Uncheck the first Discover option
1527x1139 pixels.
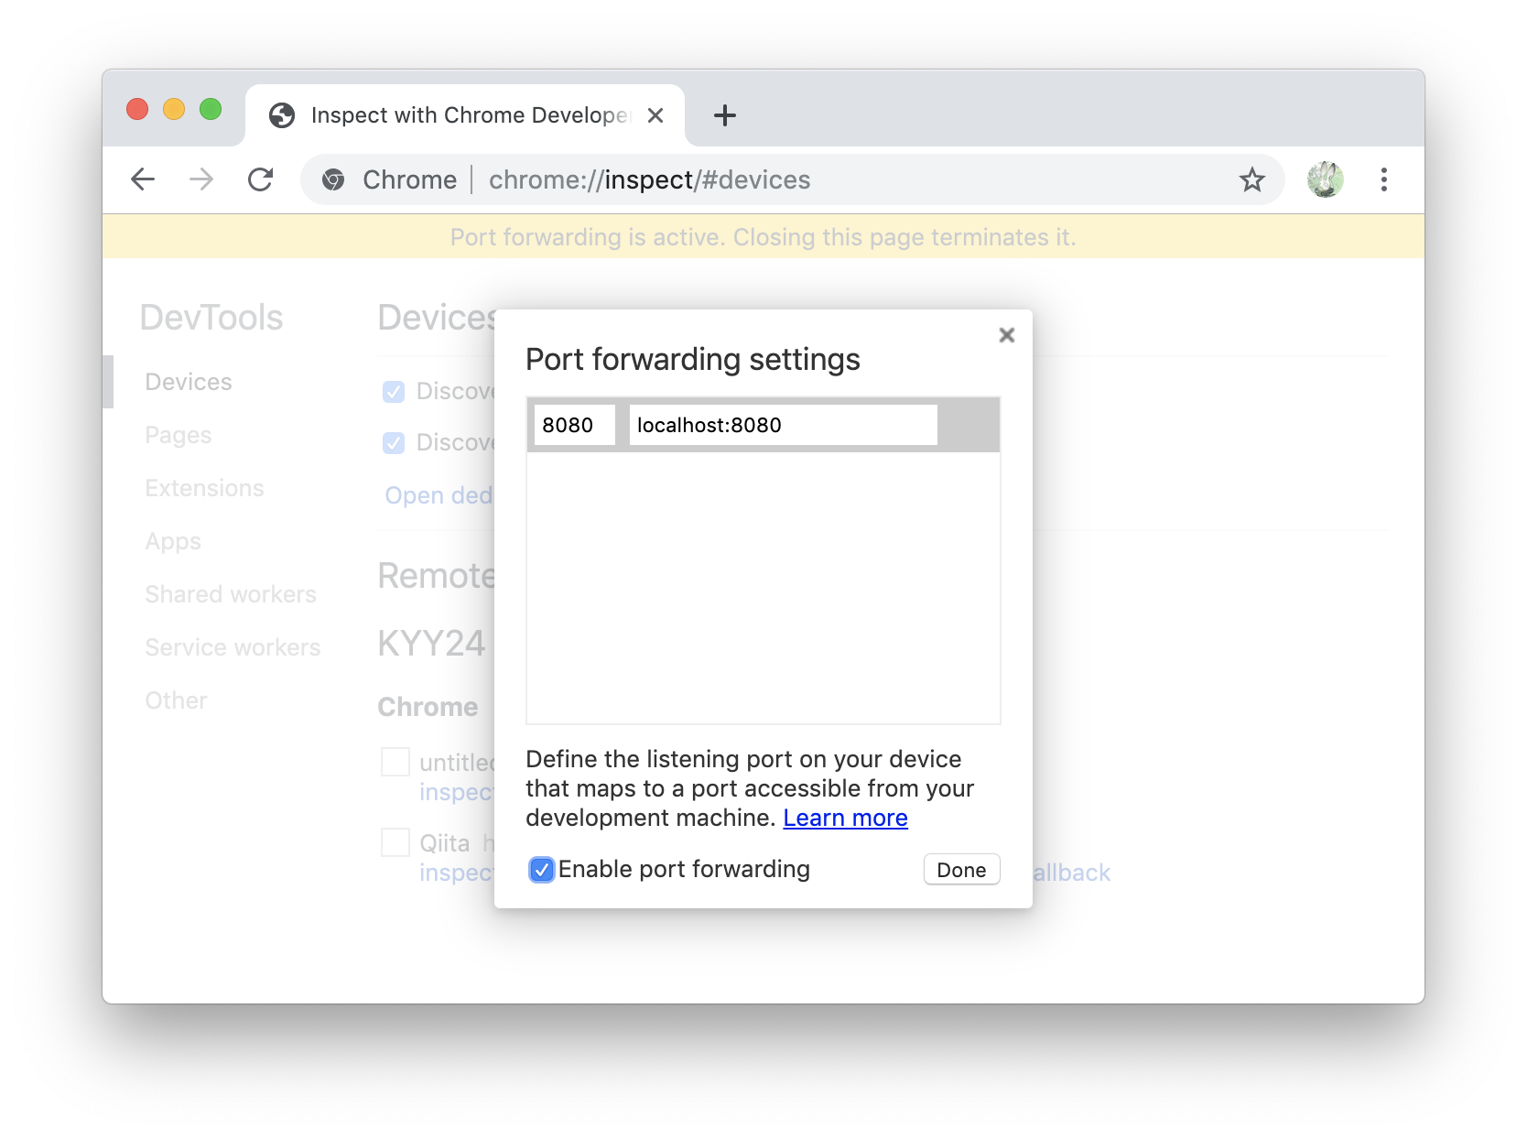(x=394, y=391)
